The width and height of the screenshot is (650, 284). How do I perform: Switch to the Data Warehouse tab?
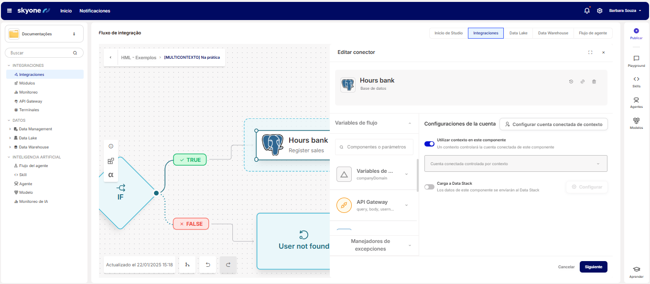[553, 33]
